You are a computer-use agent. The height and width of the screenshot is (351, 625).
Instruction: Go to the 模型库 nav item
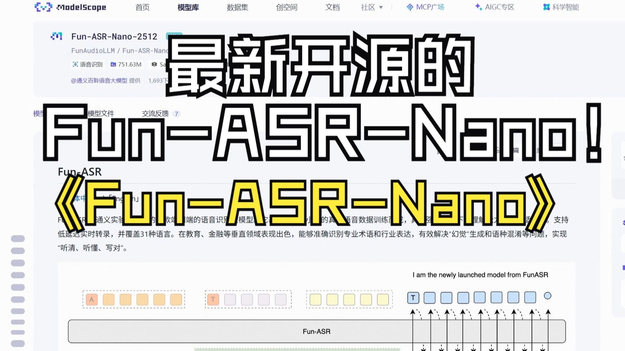(x=188, y=7)
